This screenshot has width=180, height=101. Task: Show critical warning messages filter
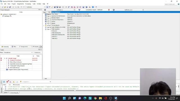pyautogui.click(x=10, y=82)
